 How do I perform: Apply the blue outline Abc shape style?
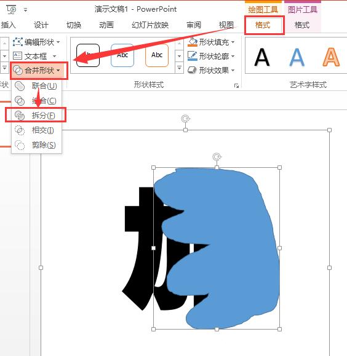(x=122, y=55)
